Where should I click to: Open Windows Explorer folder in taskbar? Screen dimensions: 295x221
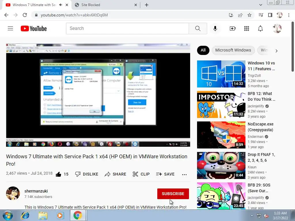(x=43, y=215)
